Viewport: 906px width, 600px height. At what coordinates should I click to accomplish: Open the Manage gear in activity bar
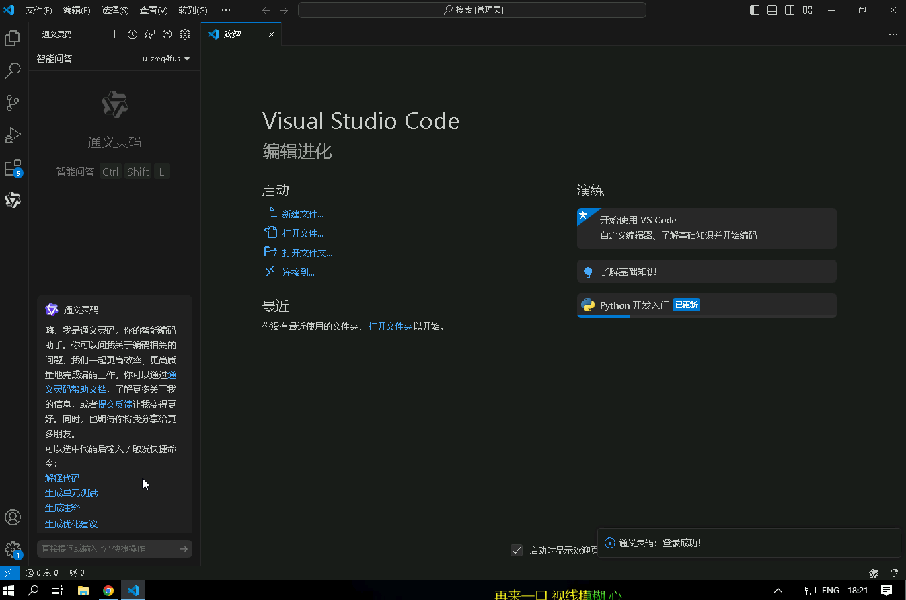[13, 550]
